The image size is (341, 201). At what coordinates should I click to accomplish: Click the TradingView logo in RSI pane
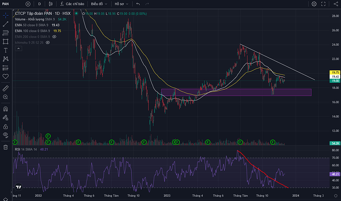tap(18, 187)
